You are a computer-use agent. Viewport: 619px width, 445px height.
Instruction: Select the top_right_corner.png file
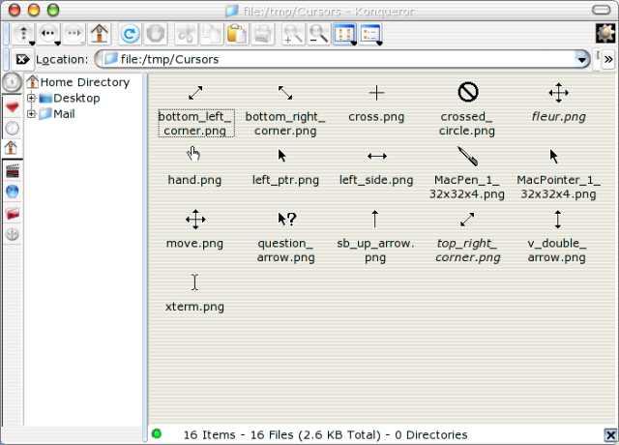click(x=467, y=237)
